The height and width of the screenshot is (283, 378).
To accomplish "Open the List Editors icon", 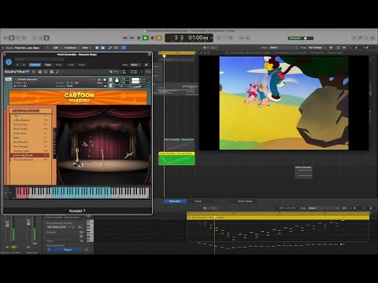I will pyautogui.click(x=355, y=39).
